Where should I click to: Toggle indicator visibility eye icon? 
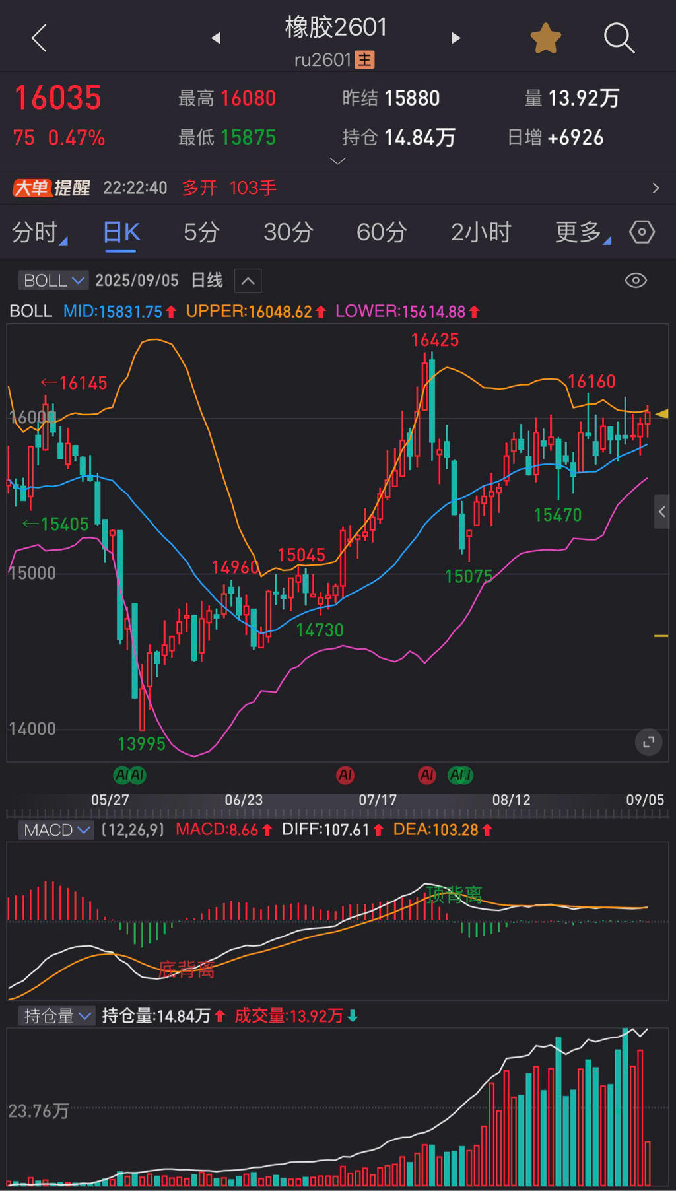[636, 281]
